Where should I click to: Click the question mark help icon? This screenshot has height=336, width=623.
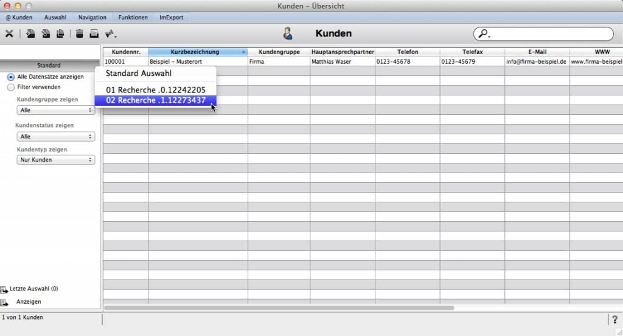click(x=614, y=320)
